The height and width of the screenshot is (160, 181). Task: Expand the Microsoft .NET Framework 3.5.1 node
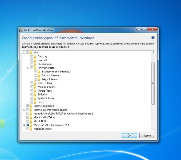24,125
